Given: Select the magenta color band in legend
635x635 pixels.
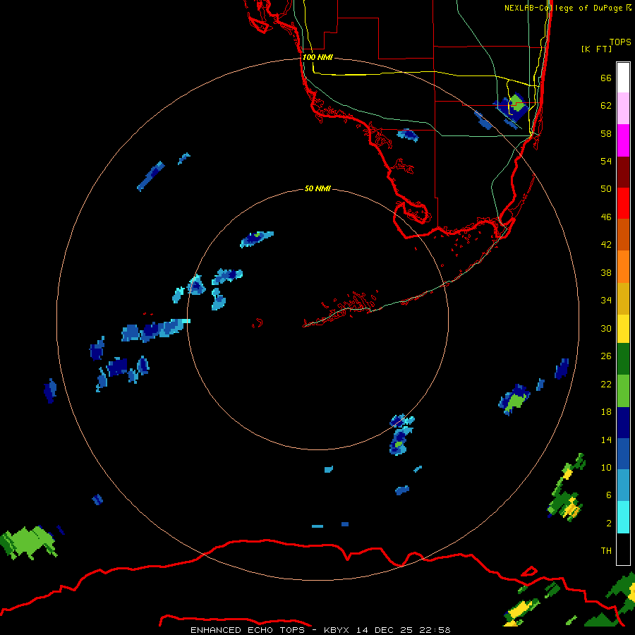Looking at the screenshot, I should click(623, 140).
